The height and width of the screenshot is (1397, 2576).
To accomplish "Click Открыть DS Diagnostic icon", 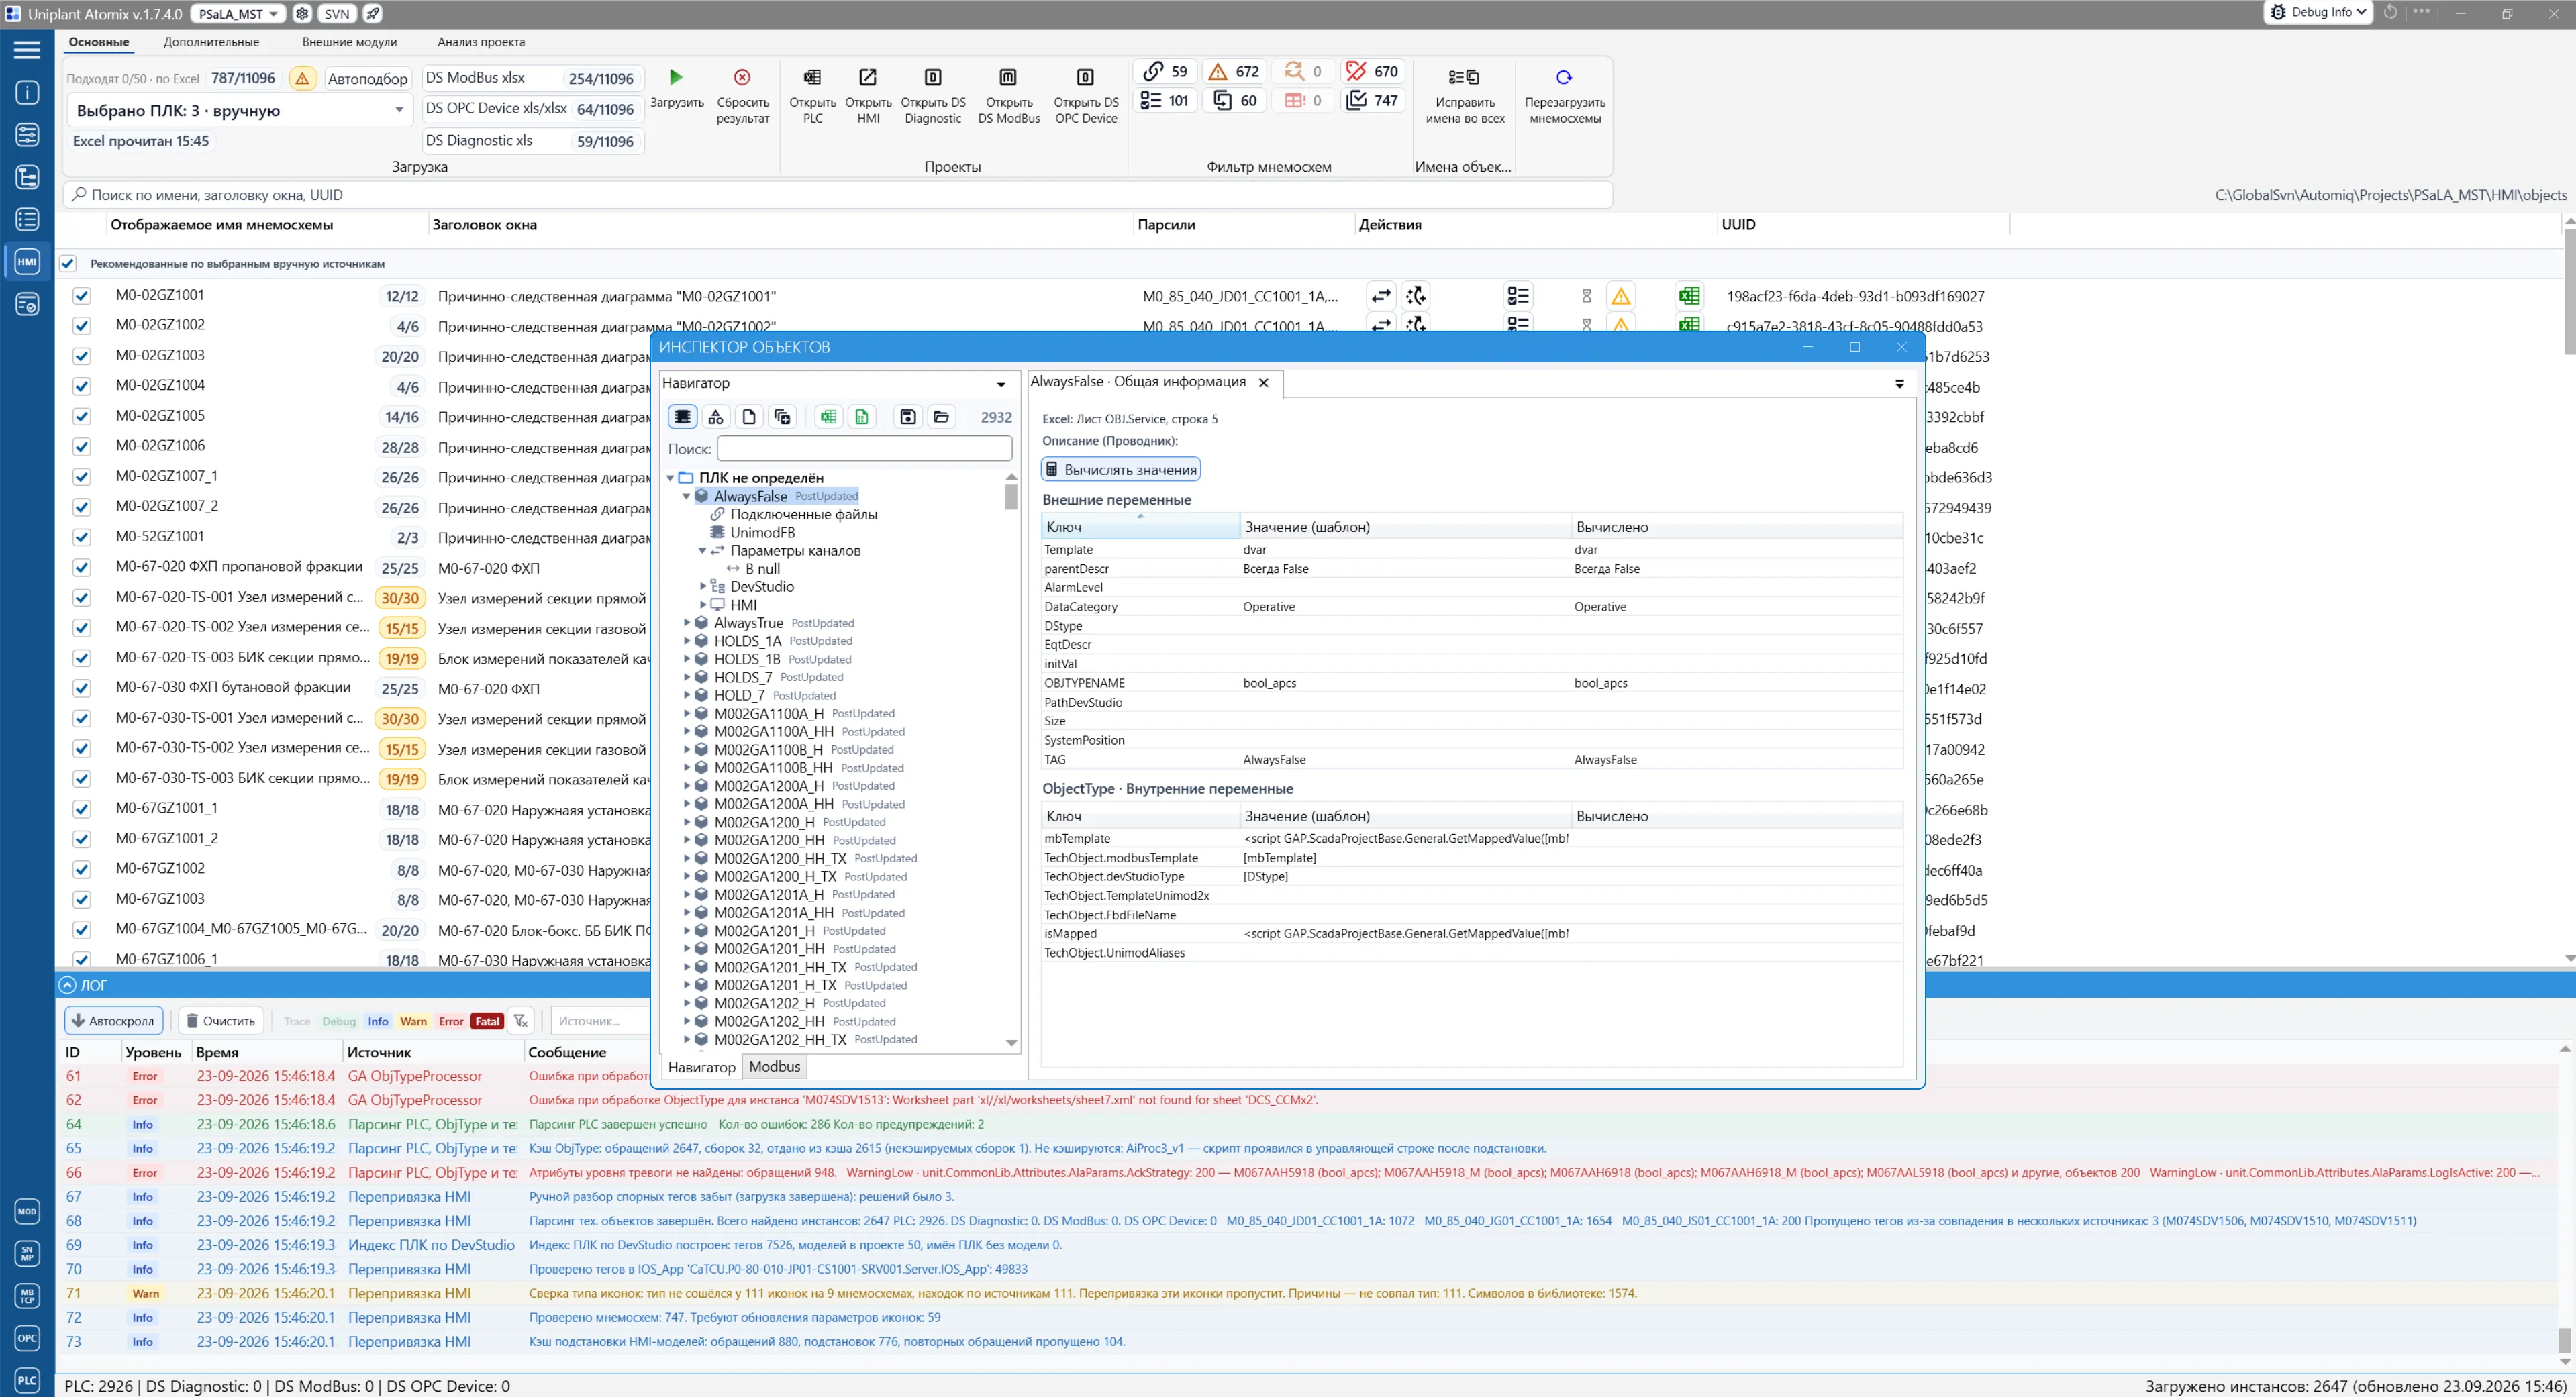I will (933, 77).
